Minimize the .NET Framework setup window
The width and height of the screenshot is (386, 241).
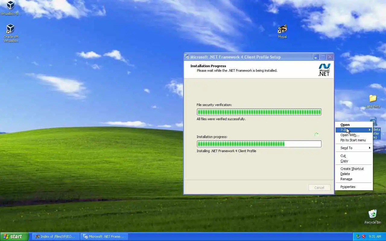point(316,57)
